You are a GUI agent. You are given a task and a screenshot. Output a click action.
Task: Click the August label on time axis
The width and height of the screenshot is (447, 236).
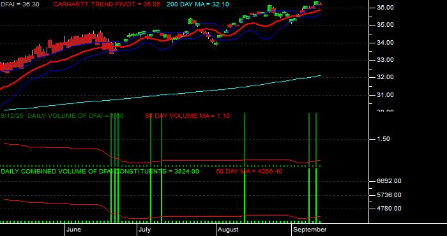[228, 230]
